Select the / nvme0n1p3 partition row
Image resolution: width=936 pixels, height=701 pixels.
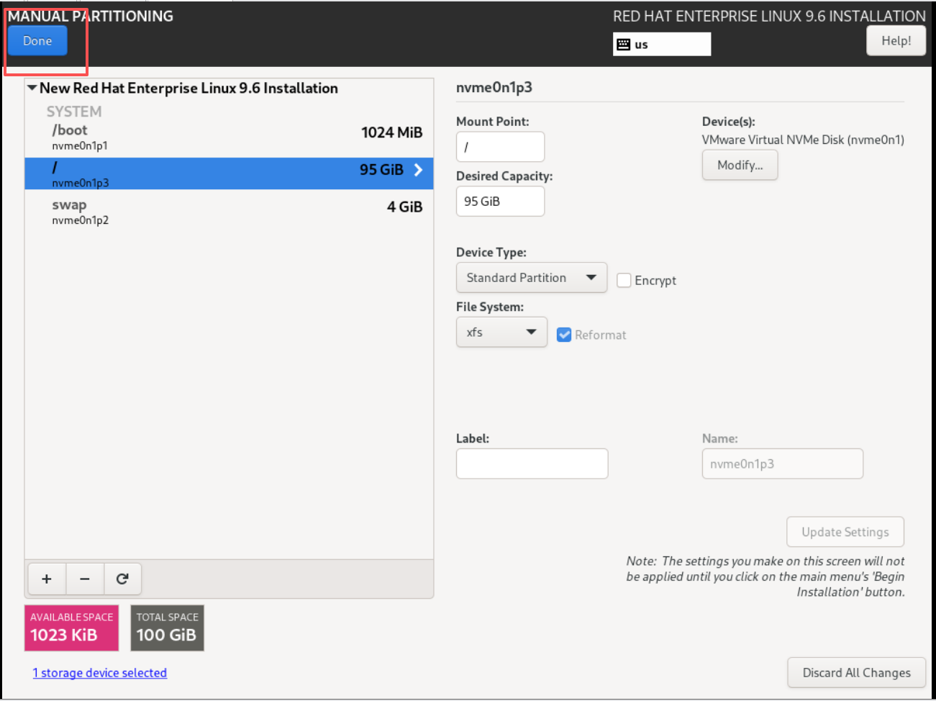click(x=229, y=173)
